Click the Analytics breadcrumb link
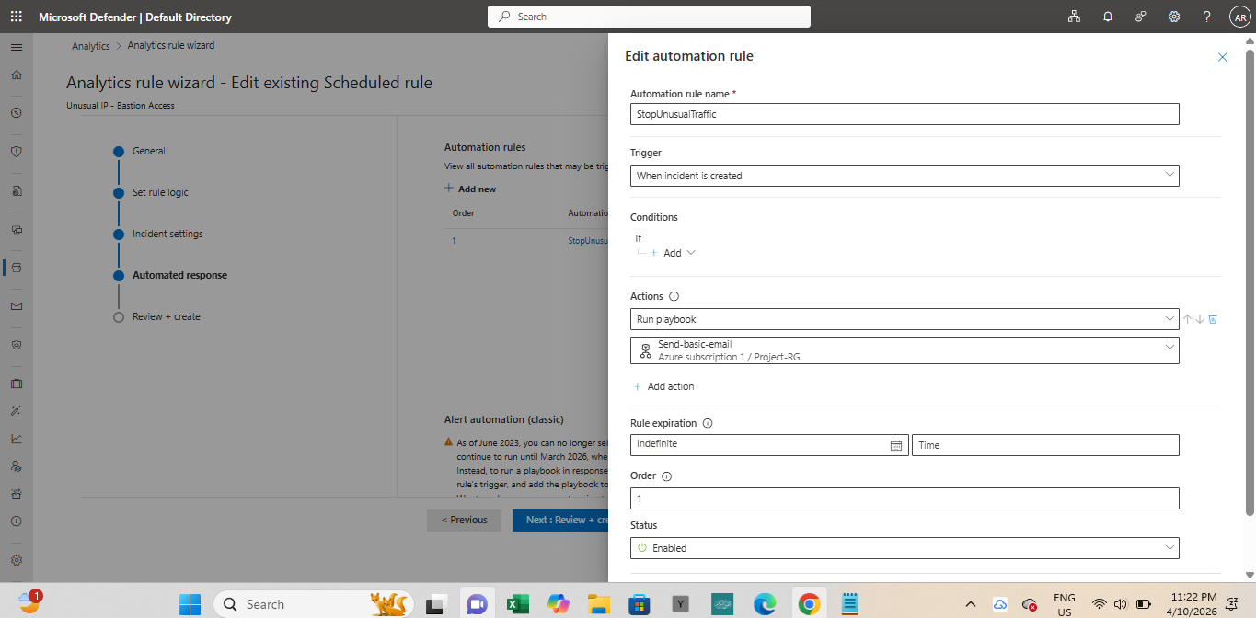 (91, 45)
